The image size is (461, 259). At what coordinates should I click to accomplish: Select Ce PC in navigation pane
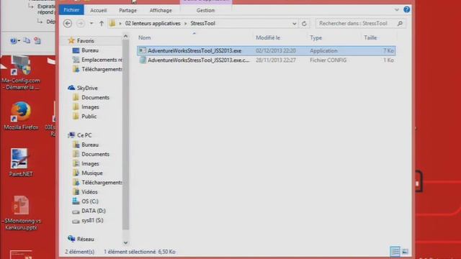(x=84, y=135)
